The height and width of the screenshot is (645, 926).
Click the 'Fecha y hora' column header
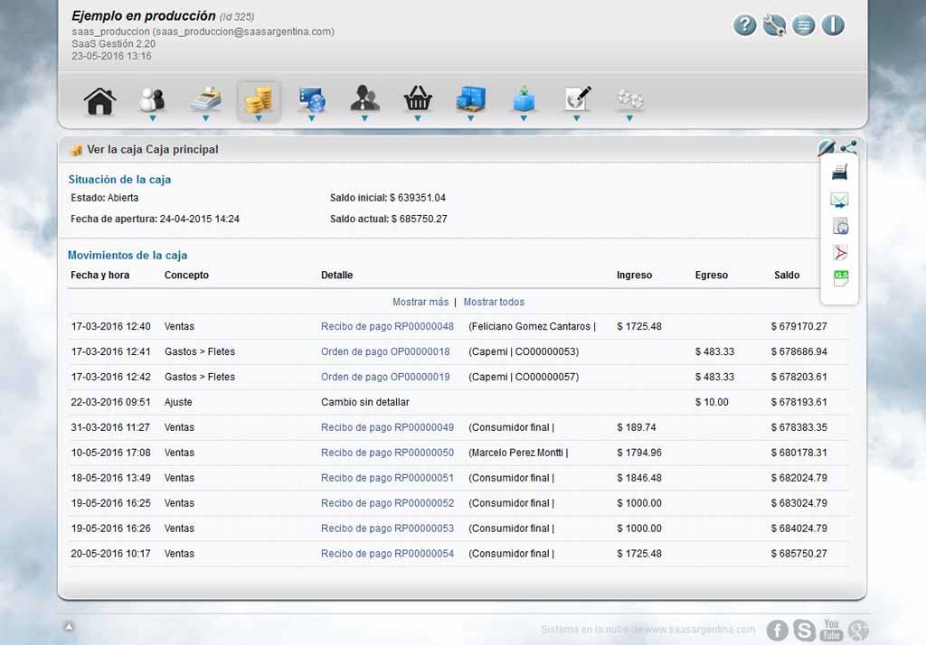tap(99, 275)
